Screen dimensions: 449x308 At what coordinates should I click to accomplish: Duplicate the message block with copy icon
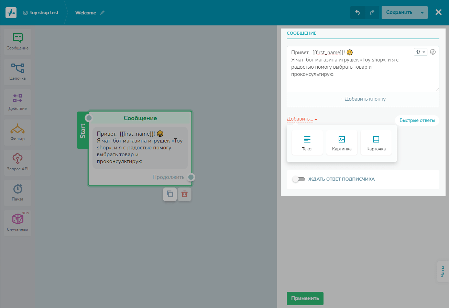point(170,194)
